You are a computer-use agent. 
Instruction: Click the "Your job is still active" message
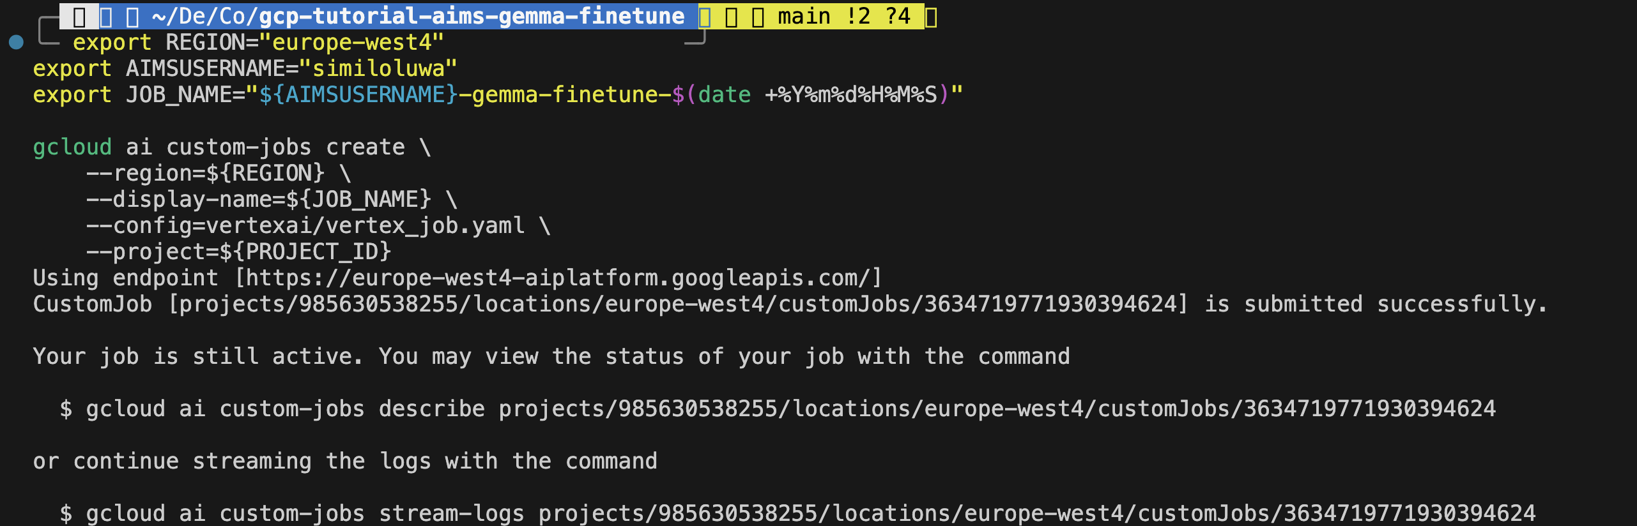click(x=551, y=356)
